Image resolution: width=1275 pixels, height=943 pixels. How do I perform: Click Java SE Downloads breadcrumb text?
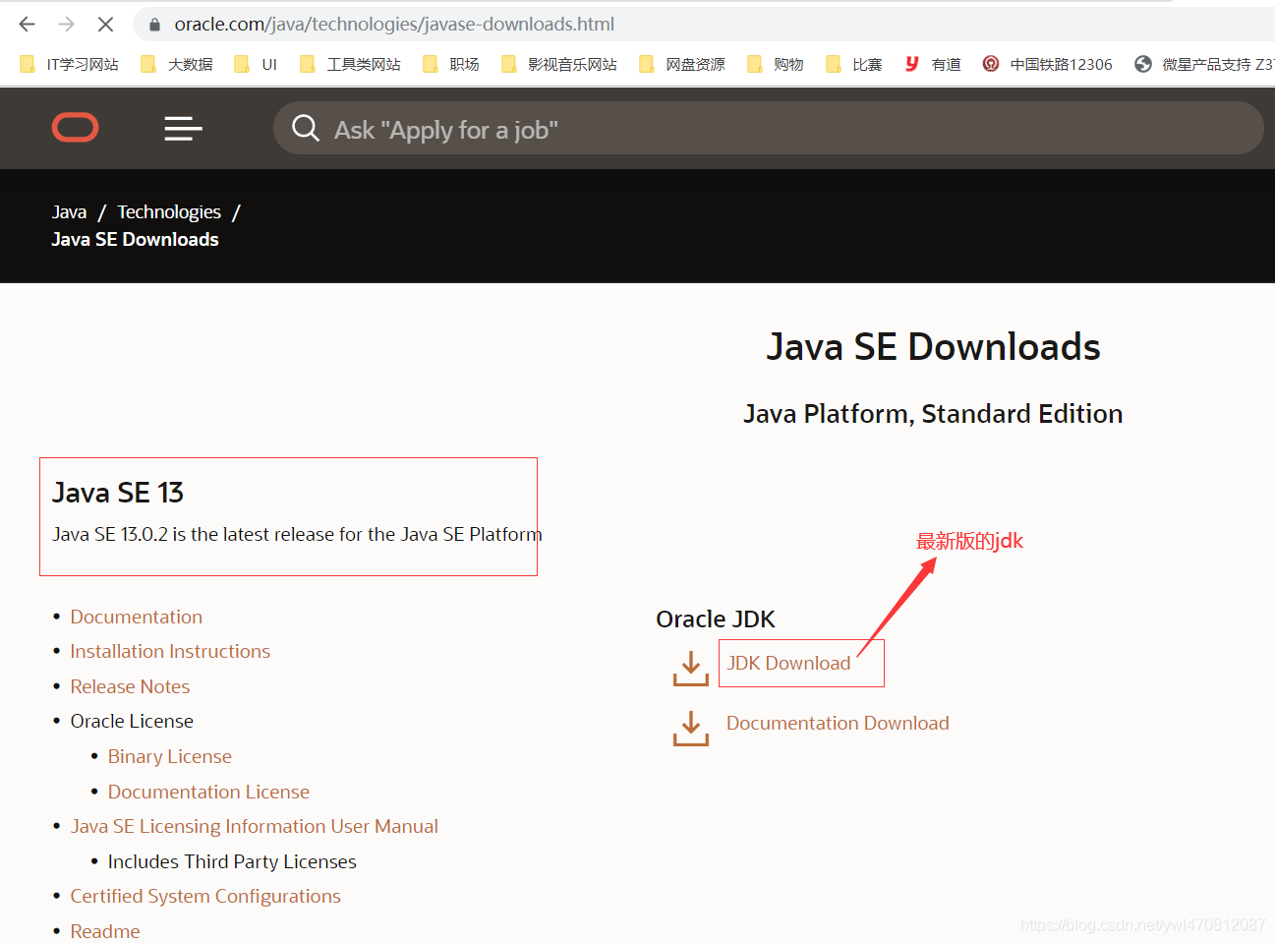tap(135, 239)
